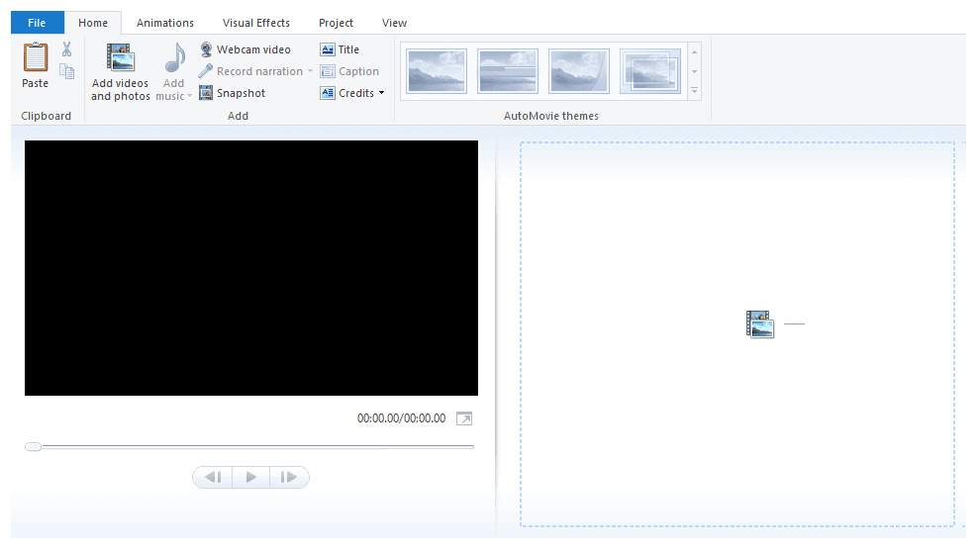Add a Caption to the clip
The image size is (980, 553).
[x=349, y=71]
